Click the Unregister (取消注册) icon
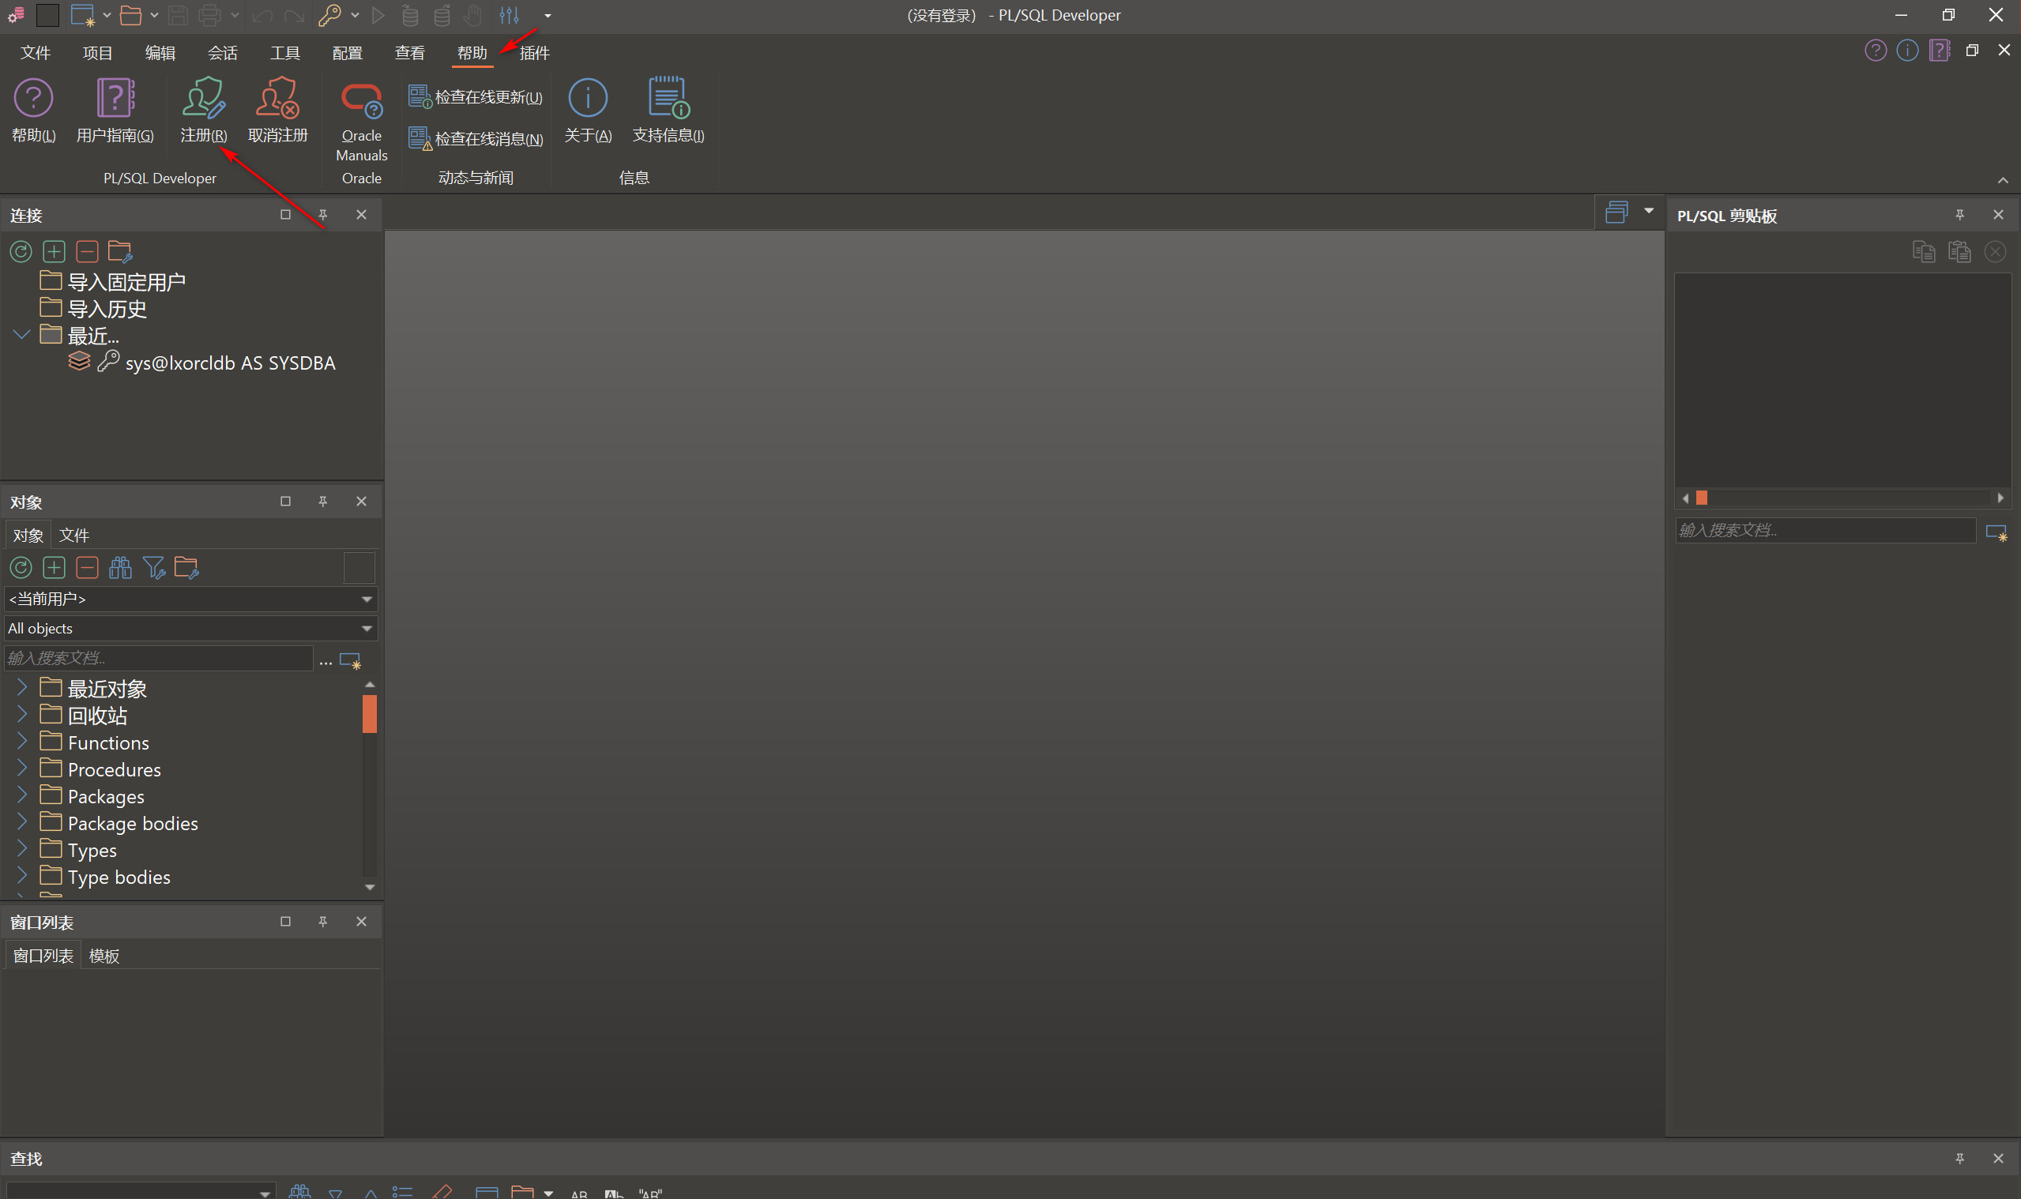The width and height of the screenshot is (2021, 1199). point(277,100)
